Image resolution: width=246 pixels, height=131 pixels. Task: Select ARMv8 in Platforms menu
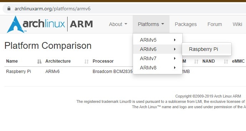coord(158,68)
